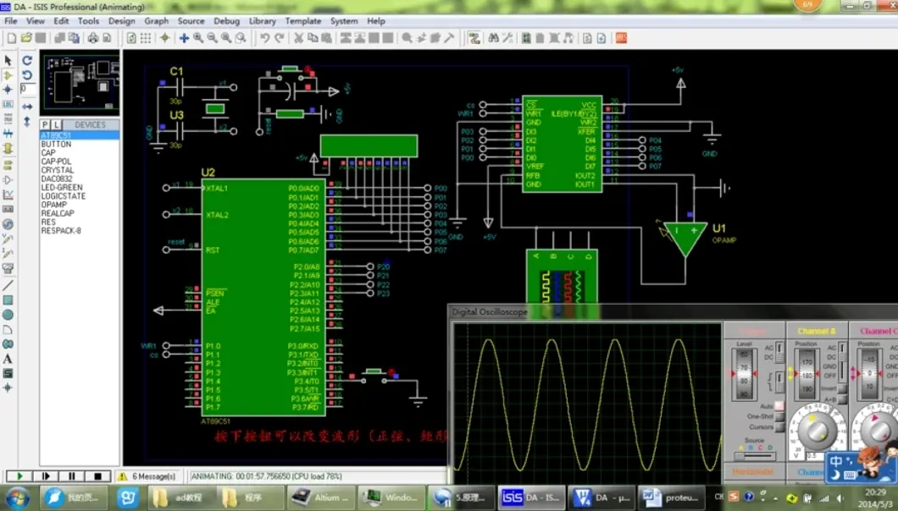Open the Design menu
Viewport: 898px width, 511px height.
coord(121,21)
